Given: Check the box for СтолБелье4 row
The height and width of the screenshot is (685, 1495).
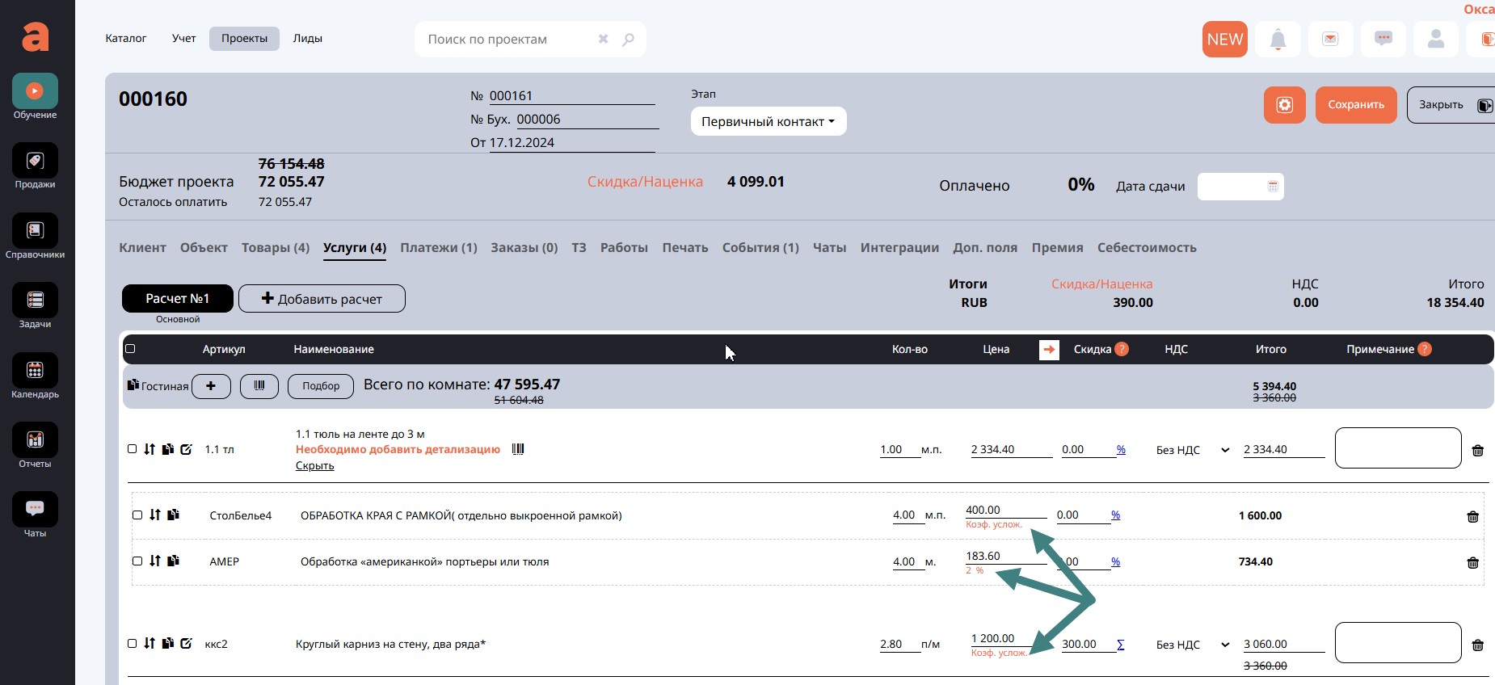Looking at the screenshot, I should [137, 515].
